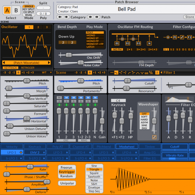Viewport: 195px width, 195px height.
Task: Choose the 12 dB highpass filter icon
Action: coord(129,73)
